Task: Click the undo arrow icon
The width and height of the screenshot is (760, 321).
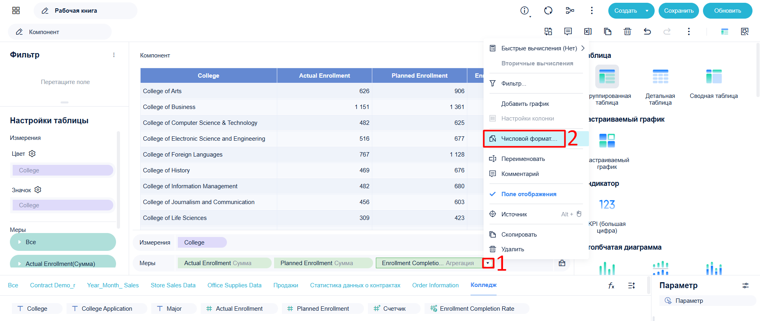Action: coord(647,31)
